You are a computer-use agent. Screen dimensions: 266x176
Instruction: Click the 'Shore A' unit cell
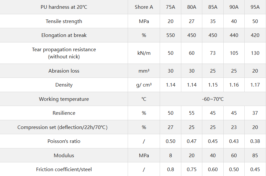[144, 7]
